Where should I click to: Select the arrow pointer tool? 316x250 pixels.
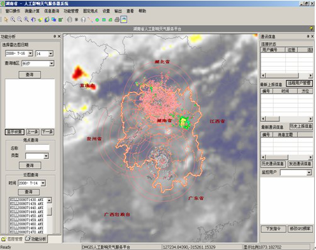pyautogui.click(x=6, y=20)
